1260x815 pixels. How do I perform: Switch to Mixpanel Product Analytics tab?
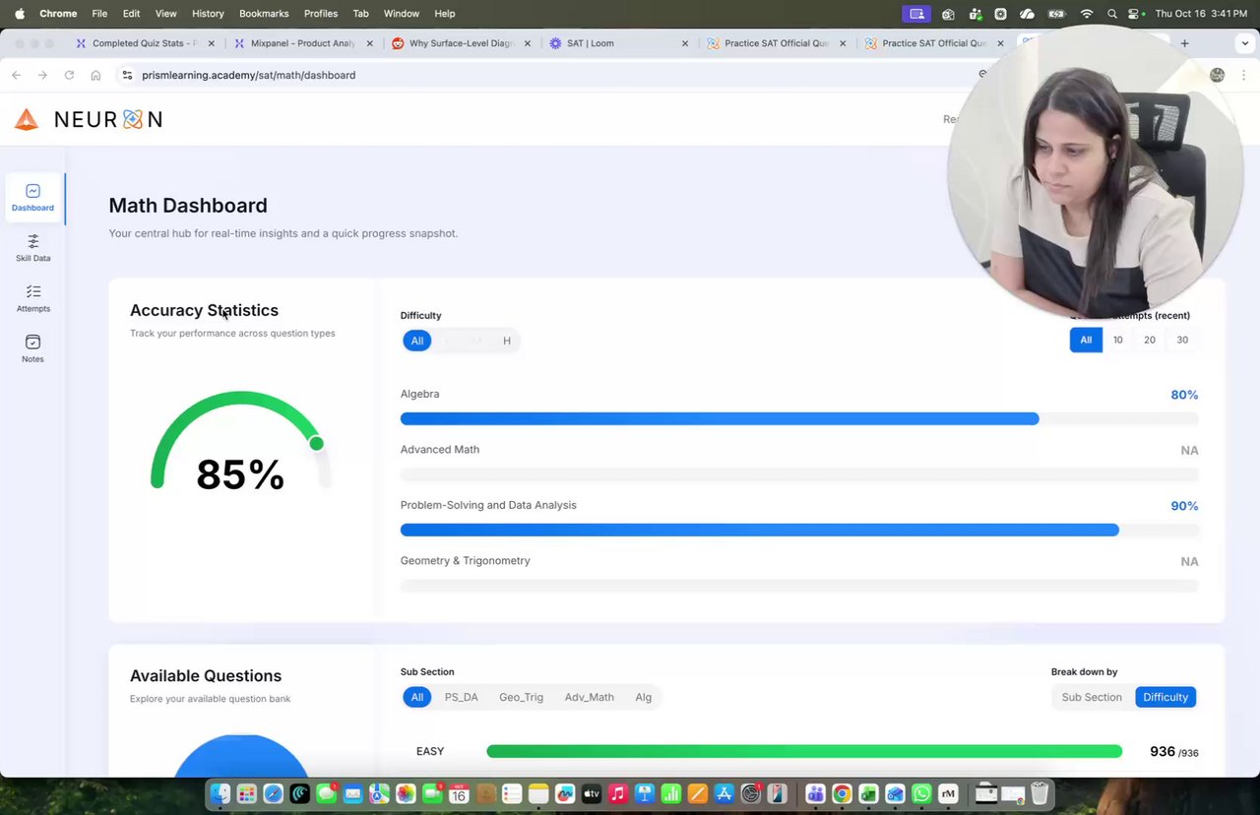(303, 43)
